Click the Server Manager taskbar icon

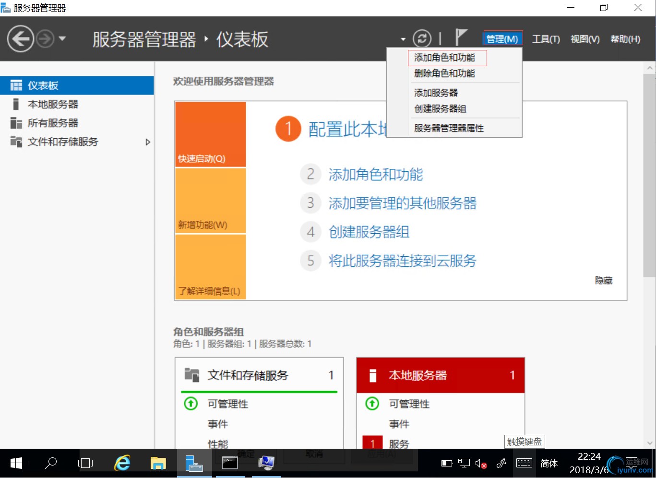[194, 463]
